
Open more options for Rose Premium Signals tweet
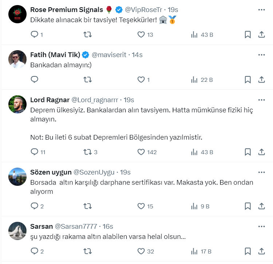click(x=261, y=9)
